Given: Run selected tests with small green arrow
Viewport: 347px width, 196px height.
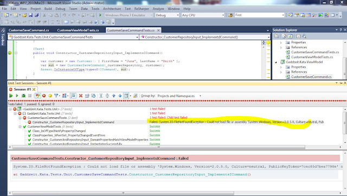Looking at the screenshot, I should pos(17,96).
